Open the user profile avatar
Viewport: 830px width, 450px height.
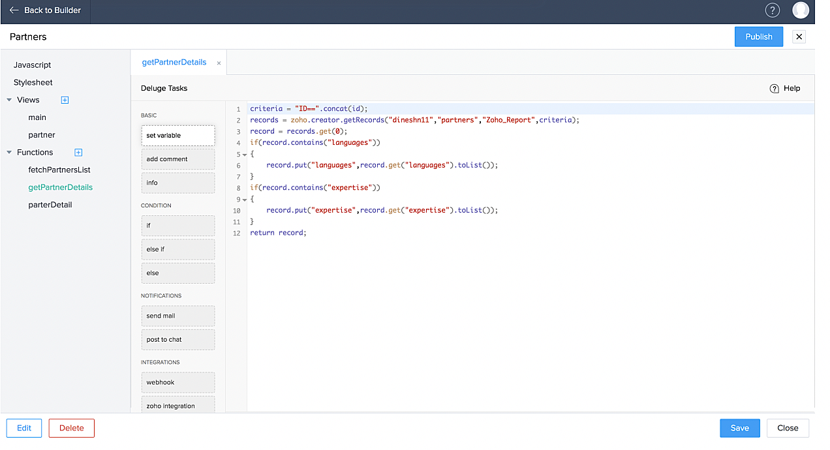[800, 10]
